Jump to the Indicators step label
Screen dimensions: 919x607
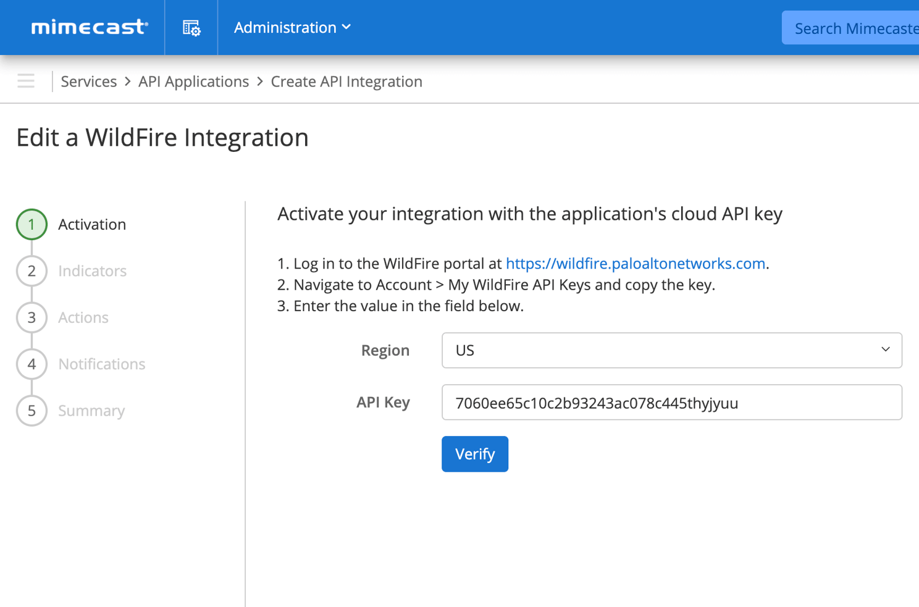point(92,271)
